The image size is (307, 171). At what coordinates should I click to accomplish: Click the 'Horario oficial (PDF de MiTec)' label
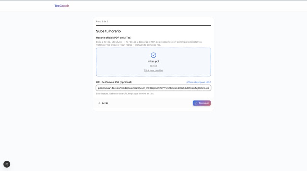[114, 38]
